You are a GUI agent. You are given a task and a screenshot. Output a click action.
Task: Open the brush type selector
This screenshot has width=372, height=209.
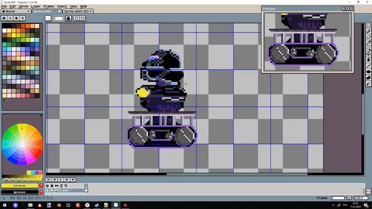tap(48, 18)
